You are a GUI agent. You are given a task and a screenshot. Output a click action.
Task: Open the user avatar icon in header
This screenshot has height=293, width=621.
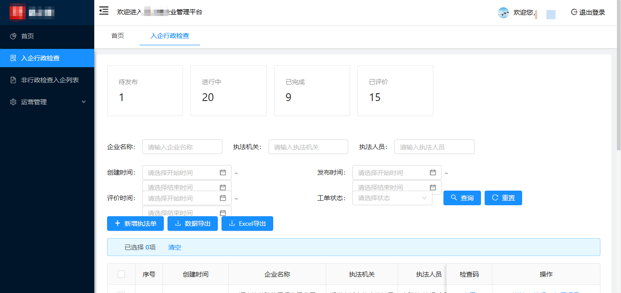(502, 13)
